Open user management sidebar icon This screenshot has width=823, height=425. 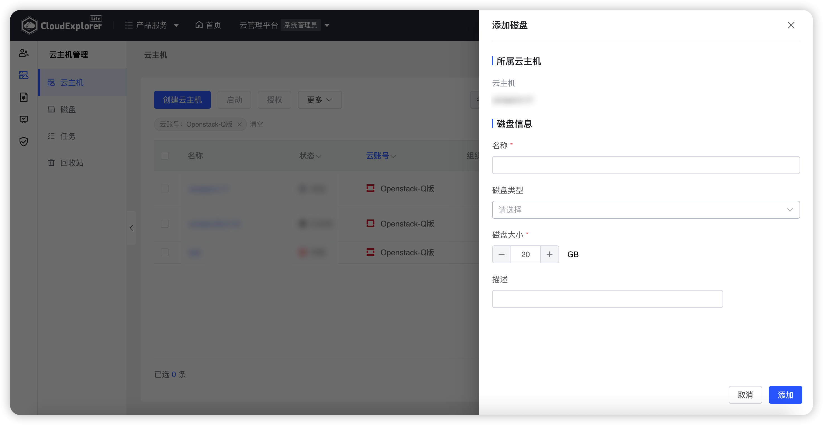click(x=24, y=53)
